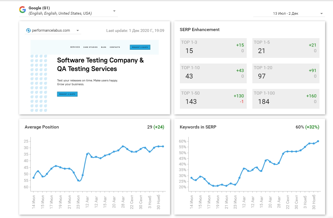Click the last data point on Keywords in SERP chart
This screenshot has width=333, height=218.
[x=318, y=141]
